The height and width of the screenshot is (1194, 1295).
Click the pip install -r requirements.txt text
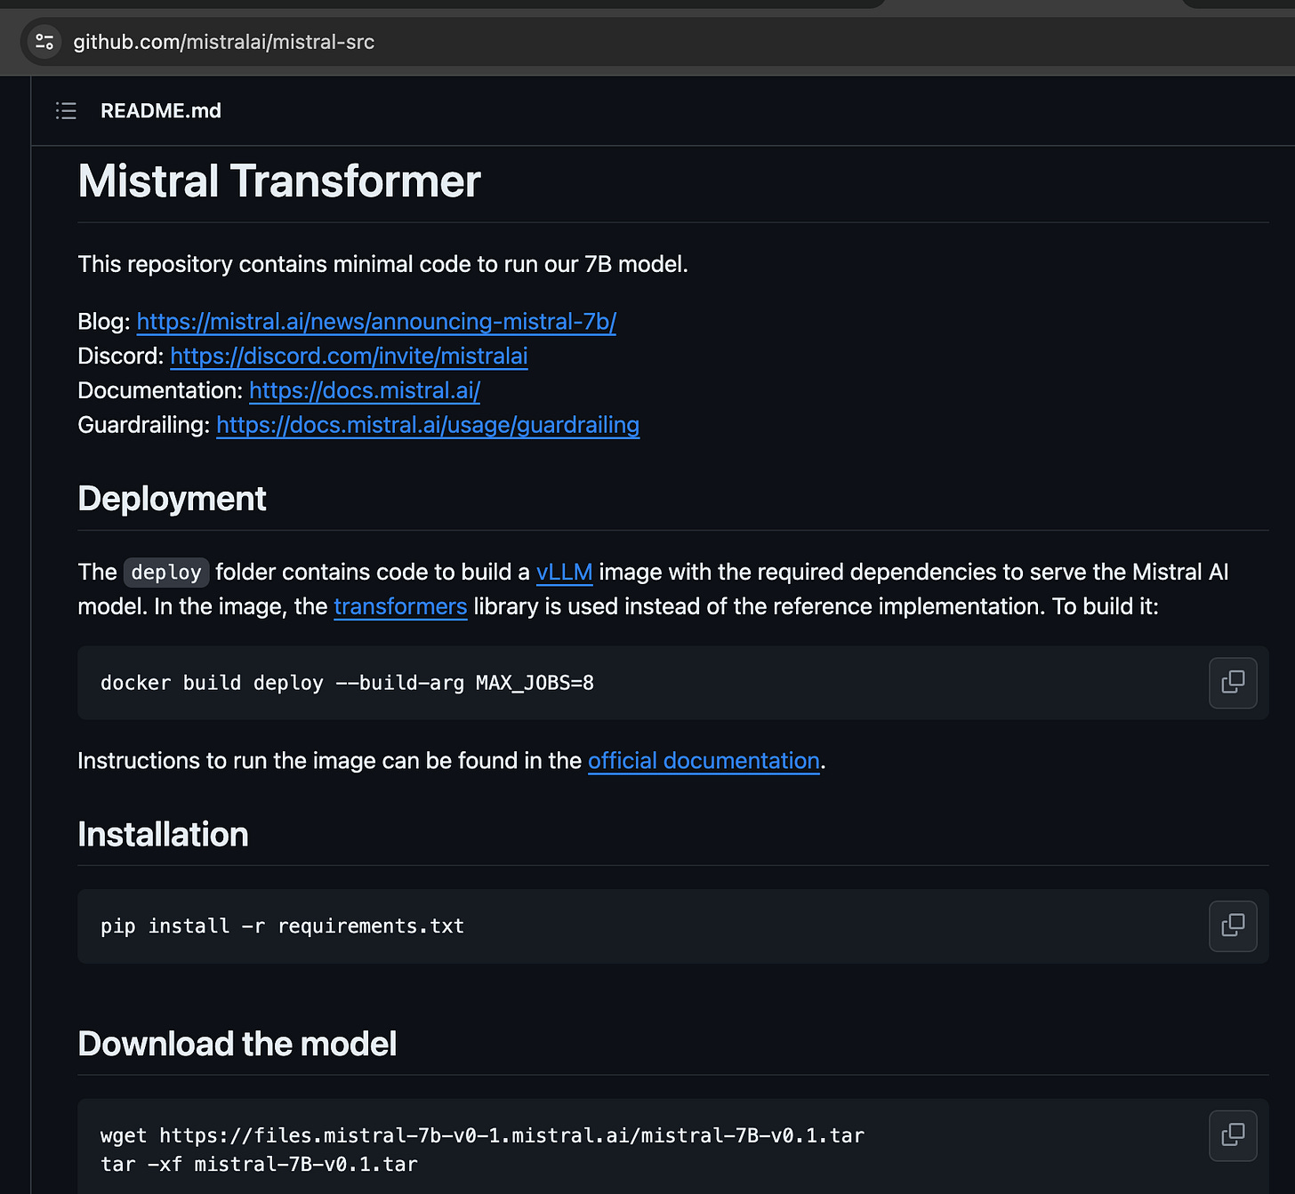282,926
